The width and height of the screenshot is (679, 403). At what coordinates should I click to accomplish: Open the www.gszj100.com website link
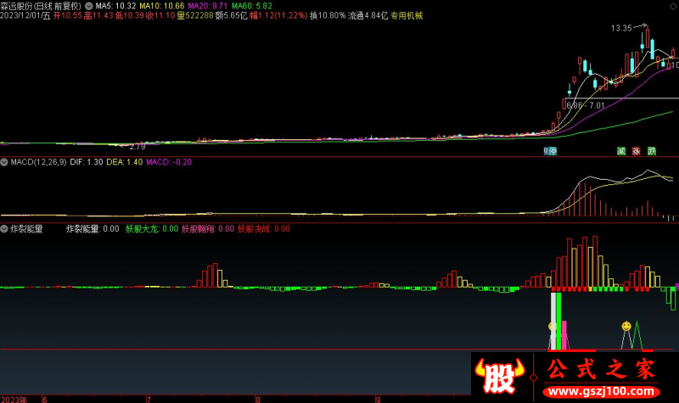[x=599, y=392]
